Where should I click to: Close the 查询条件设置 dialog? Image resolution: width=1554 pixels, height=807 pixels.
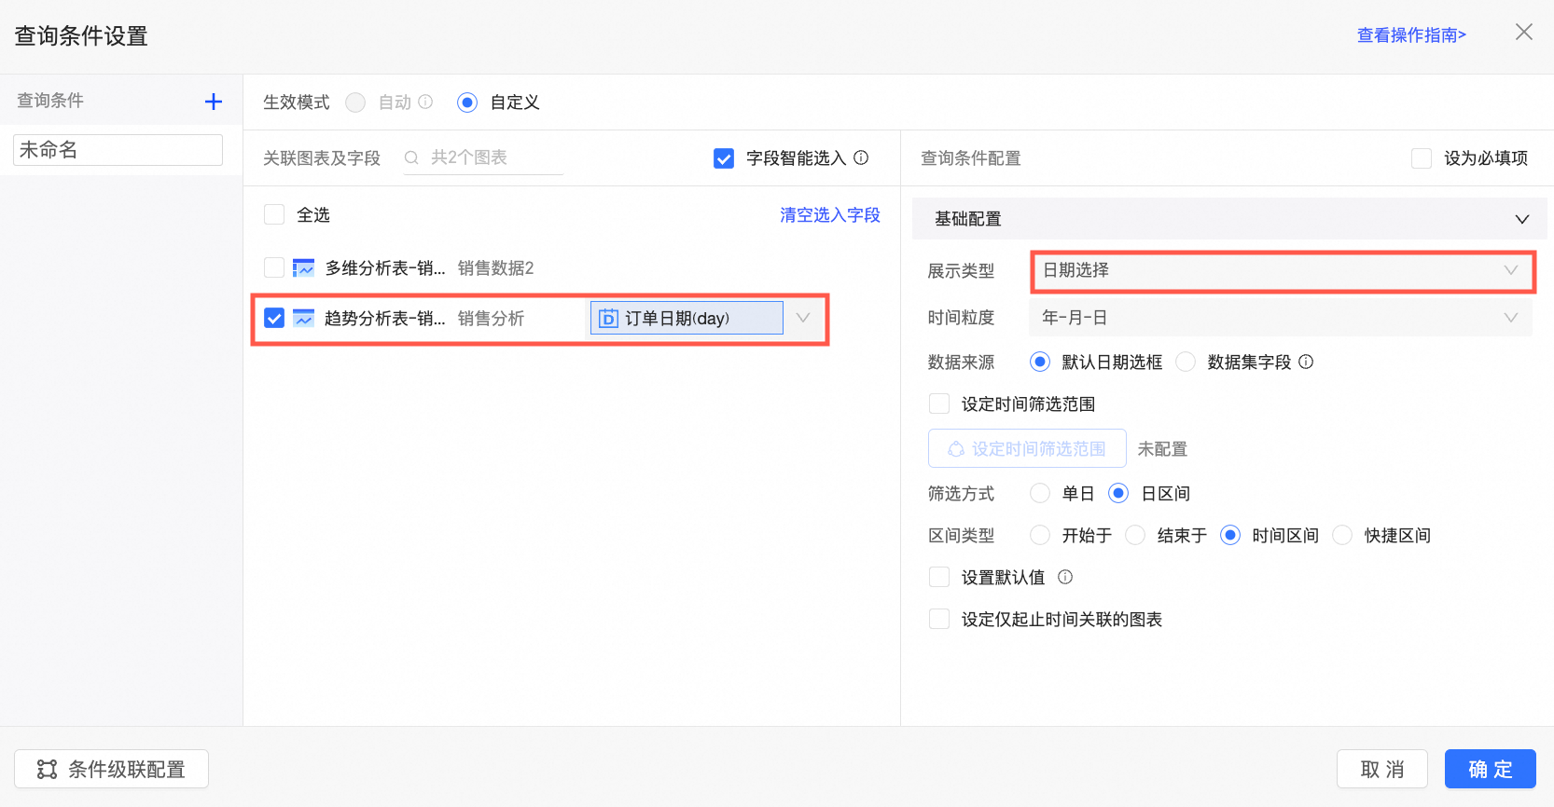[1524, 33]
